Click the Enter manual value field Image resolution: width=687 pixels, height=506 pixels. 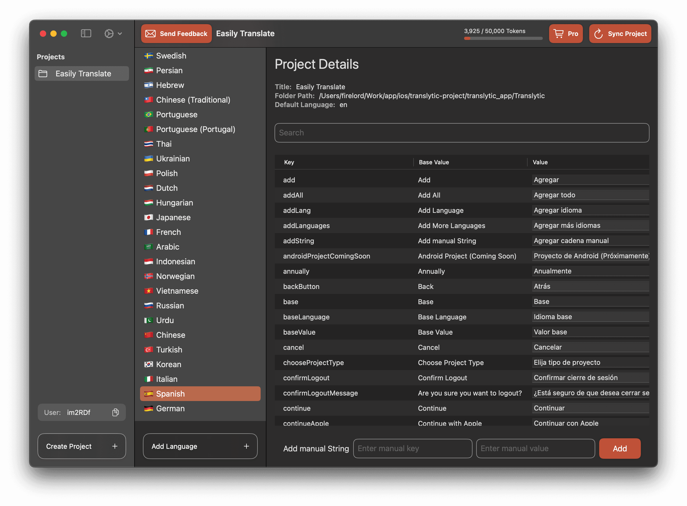pos(535,448)
